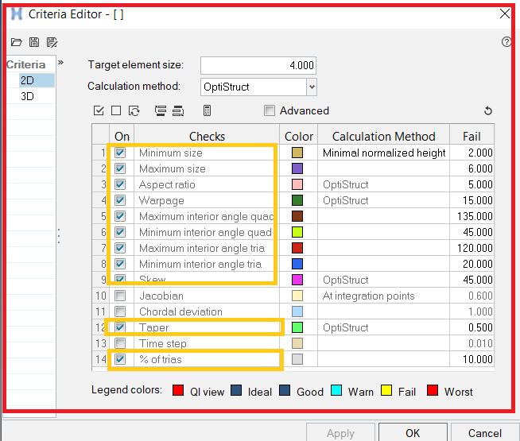The image size is (520, 441).
Task: Click the Worst legend red swatch
Action: tap(433, 390)
